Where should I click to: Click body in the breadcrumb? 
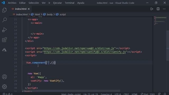click(x=50, y=15)
